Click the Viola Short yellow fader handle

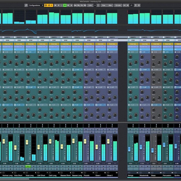(x=15, y=148)
